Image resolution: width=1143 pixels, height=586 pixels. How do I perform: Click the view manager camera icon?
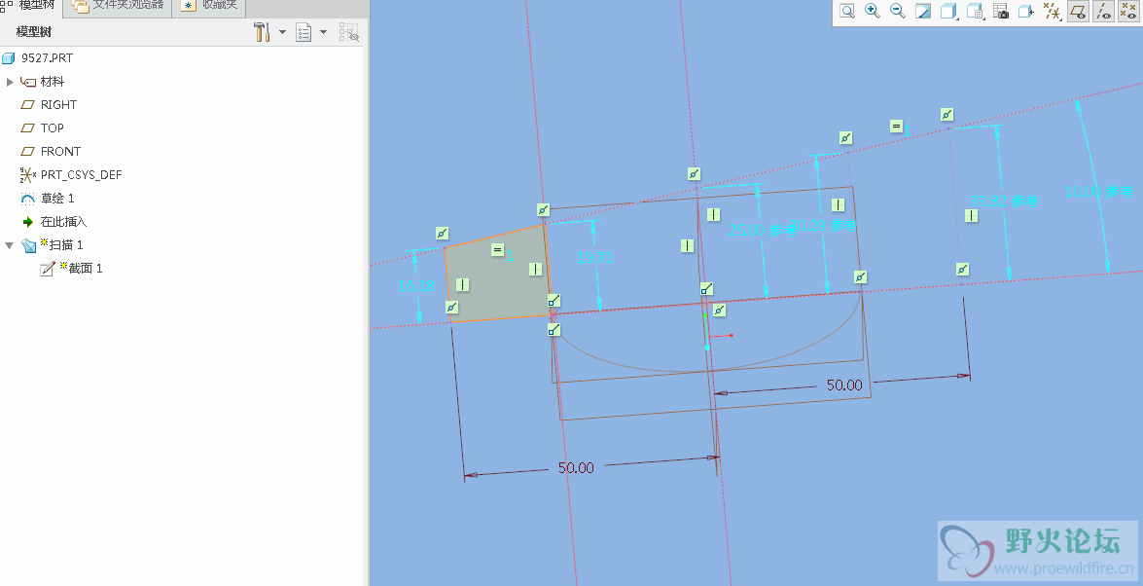1001,11
